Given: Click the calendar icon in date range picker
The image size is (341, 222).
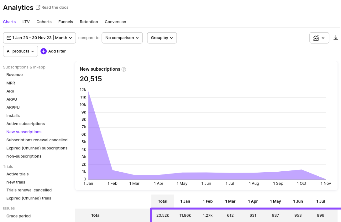Looking at the screenshot, I should point(8,38).
